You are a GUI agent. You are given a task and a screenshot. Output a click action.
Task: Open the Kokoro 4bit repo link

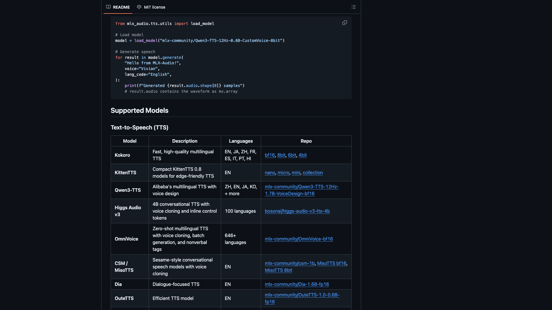pos(302,155)
